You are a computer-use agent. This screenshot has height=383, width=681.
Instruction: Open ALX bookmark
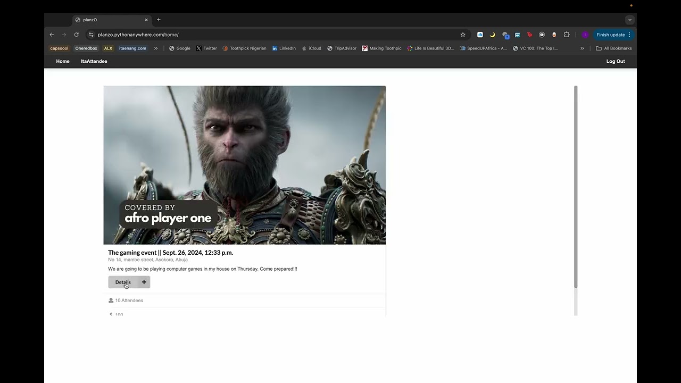tap(108, 48)
